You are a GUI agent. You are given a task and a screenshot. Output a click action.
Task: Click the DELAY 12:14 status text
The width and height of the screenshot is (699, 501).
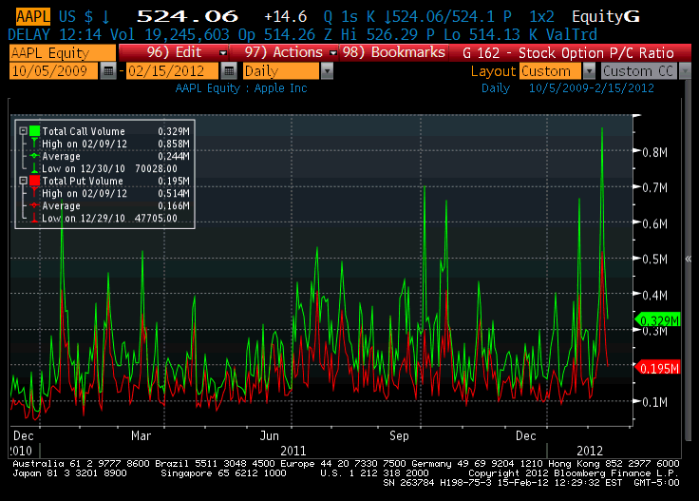(x=54, y=34)
